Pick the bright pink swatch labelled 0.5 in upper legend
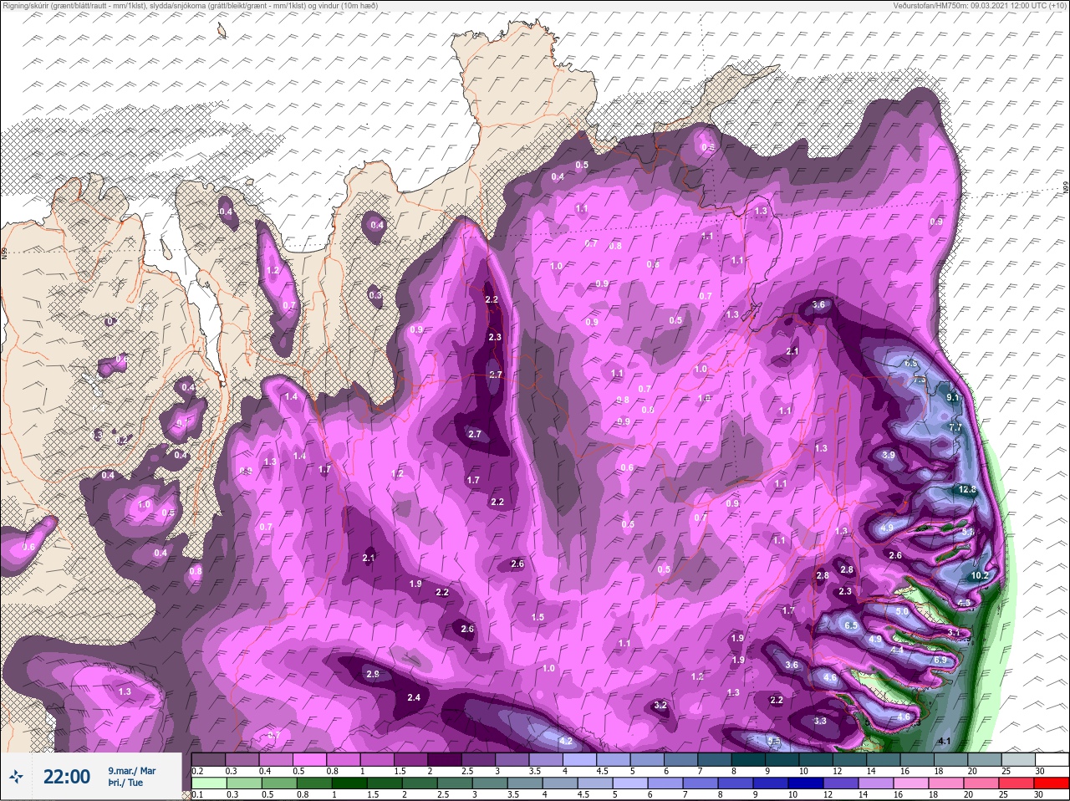 311,759
